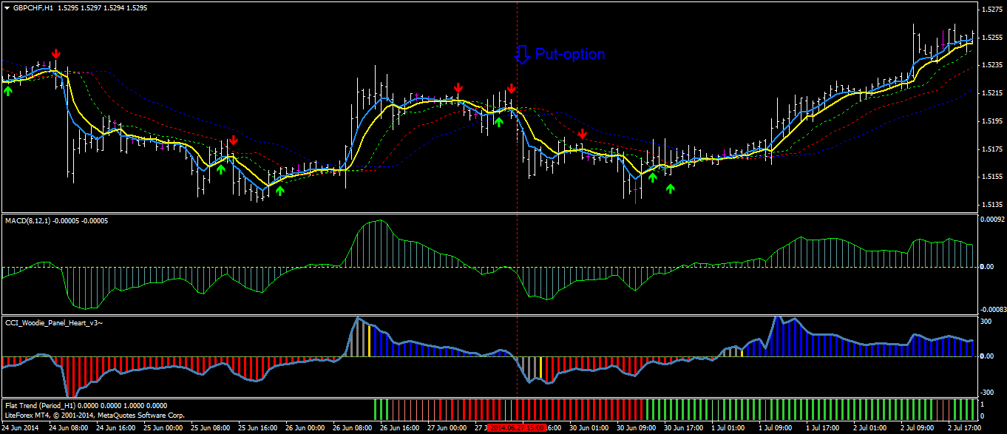Click the 1.5135 price scale label
Viewport: 1007px width, 434px height.
(991, 204)
